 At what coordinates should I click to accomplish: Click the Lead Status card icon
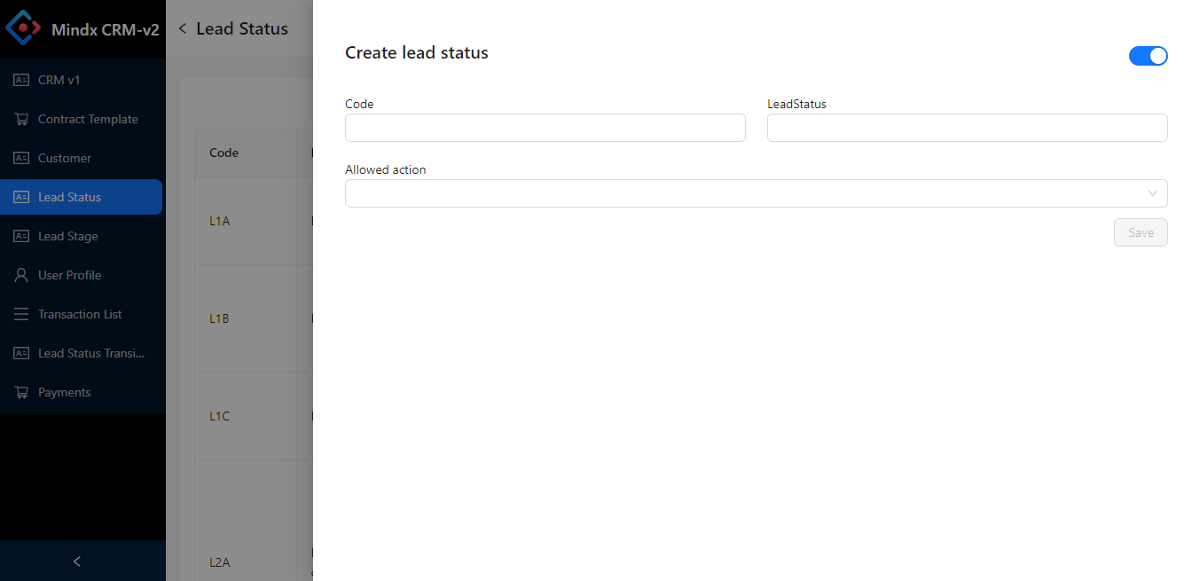[21, 197]
